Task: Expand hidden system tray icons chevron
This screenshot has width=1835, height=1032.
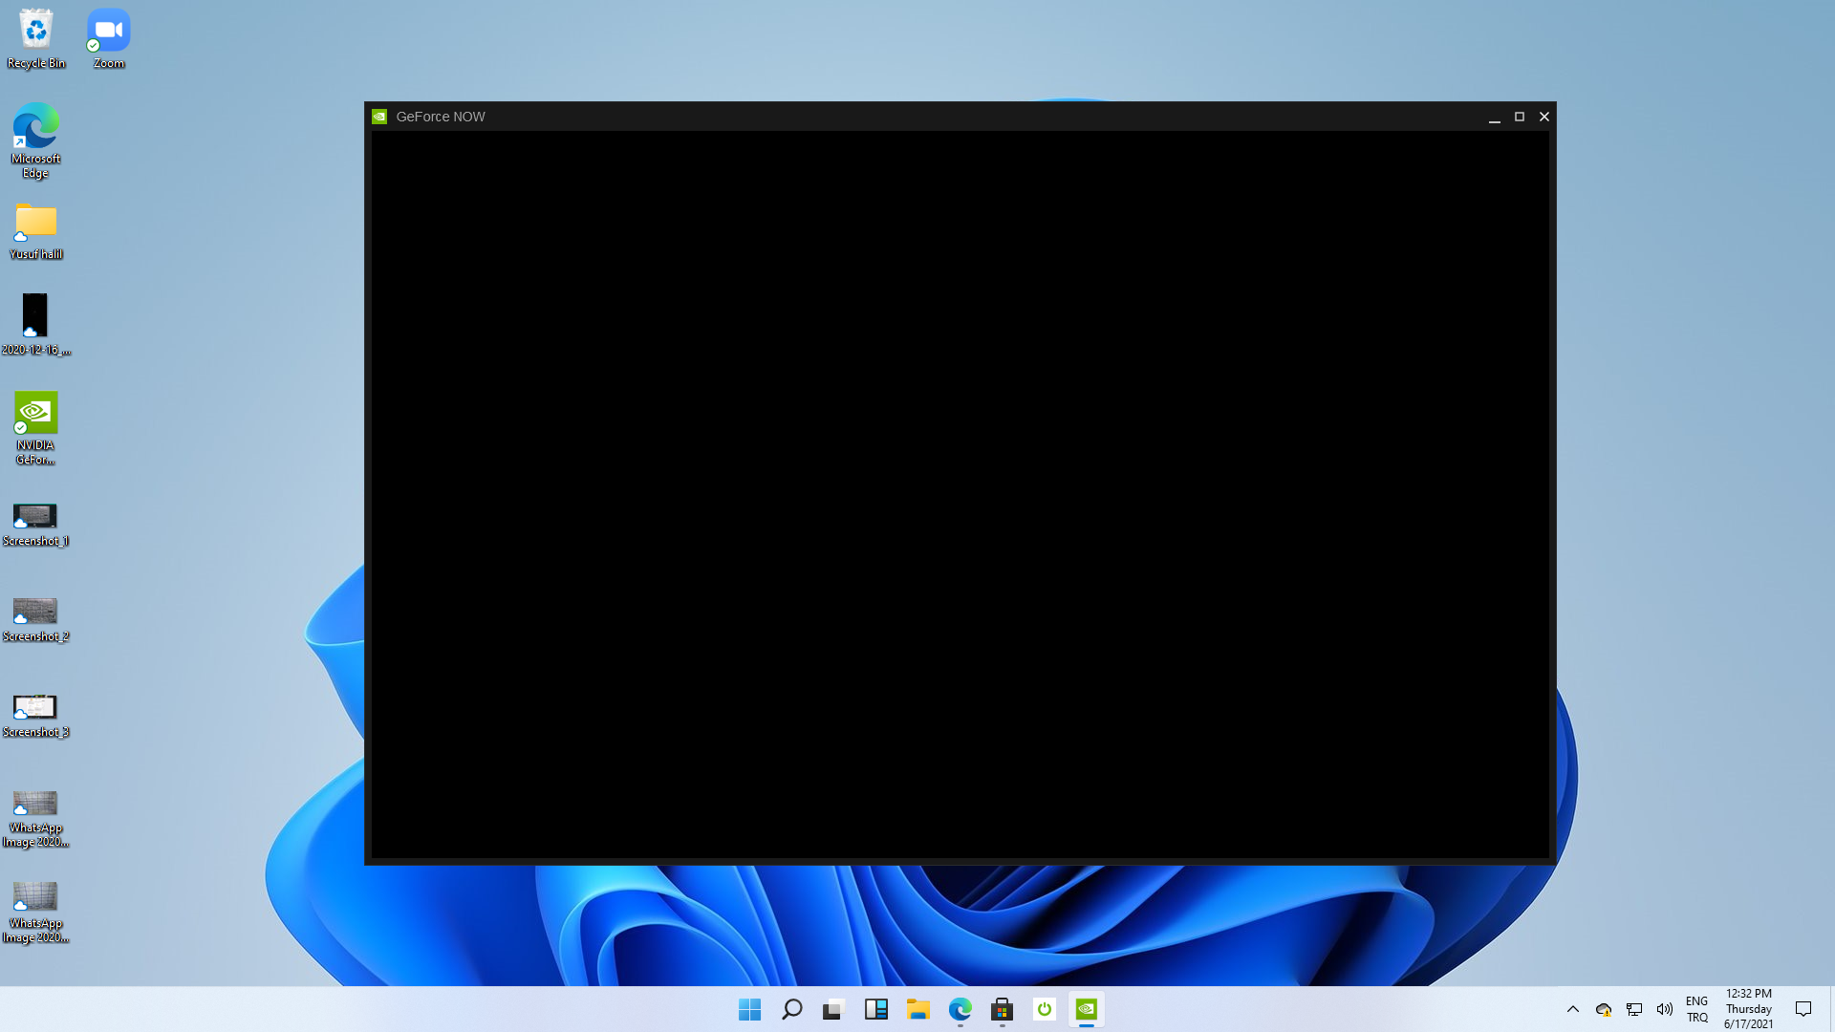Action: (1572, 1009)
